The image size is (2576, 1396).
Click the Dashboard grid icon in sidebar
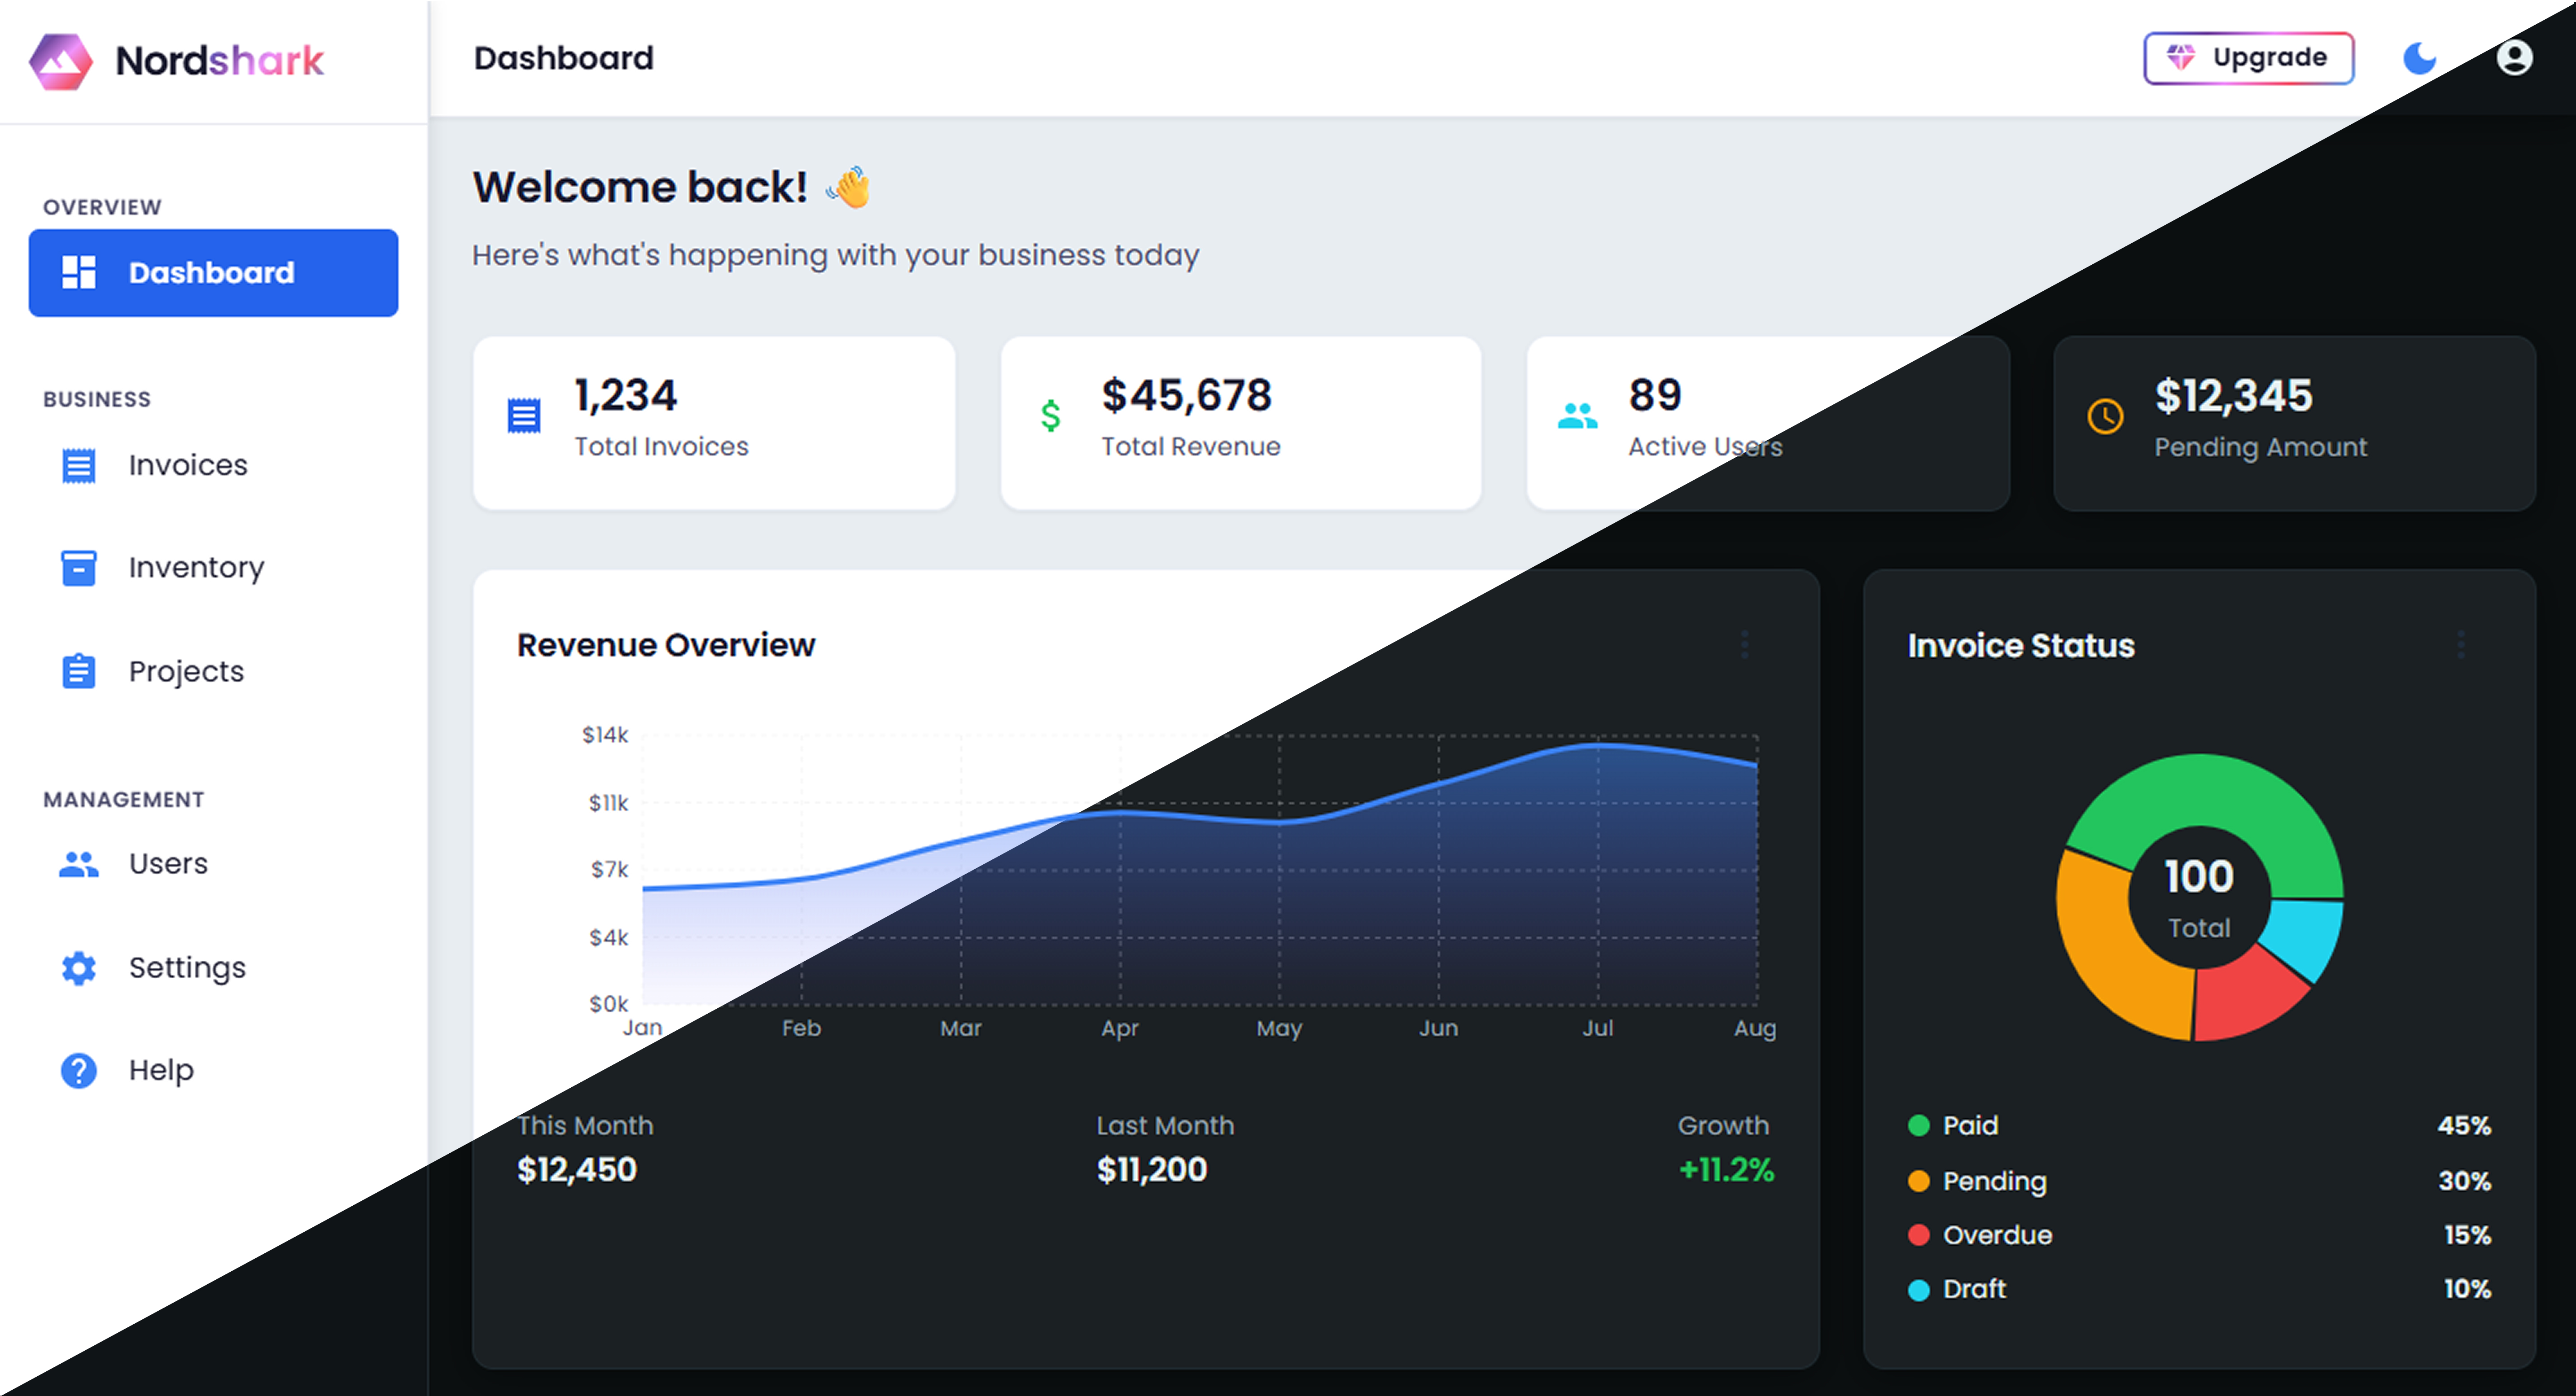(79, 272)
